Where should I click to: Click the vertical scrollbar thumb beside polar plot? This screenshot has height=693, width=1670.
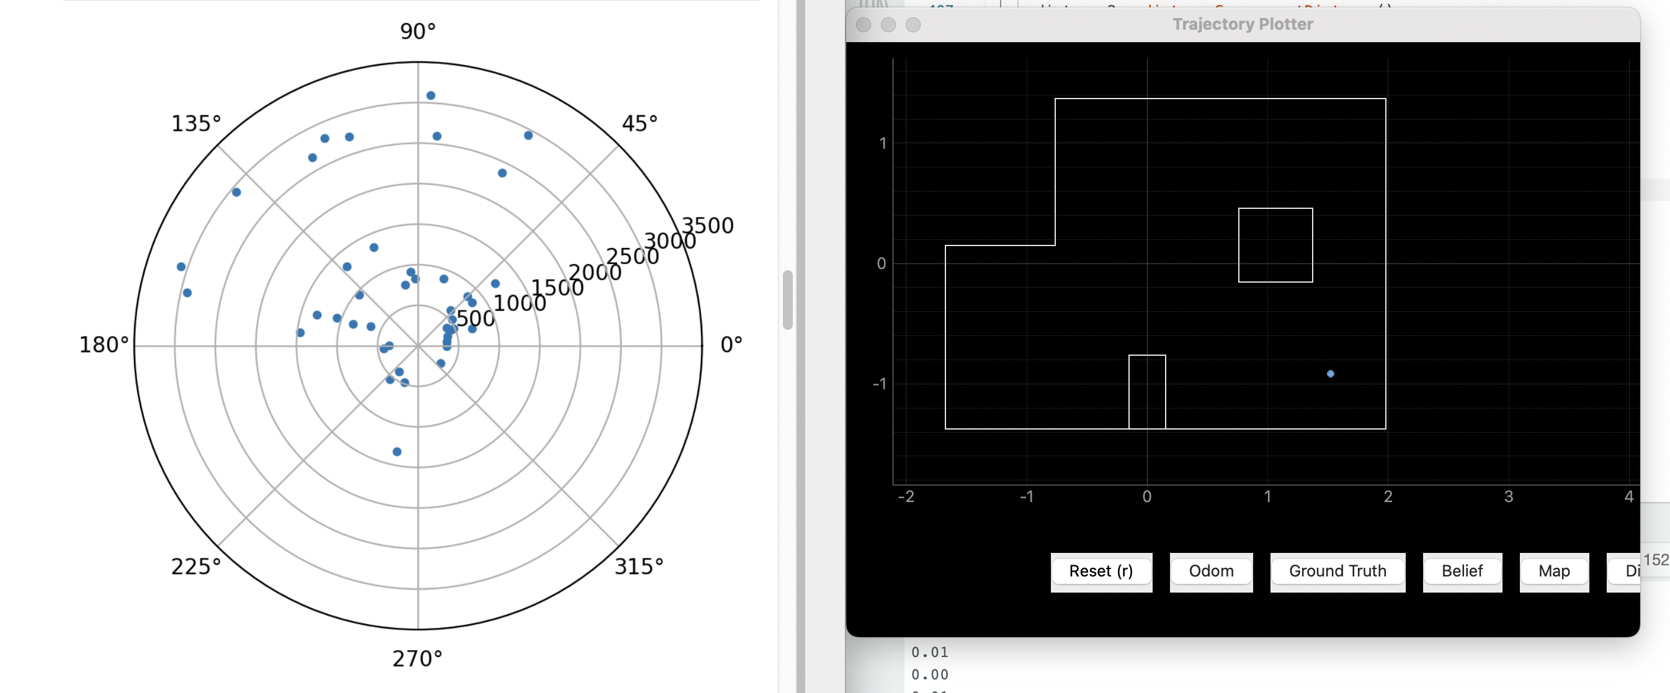point(787,300)
